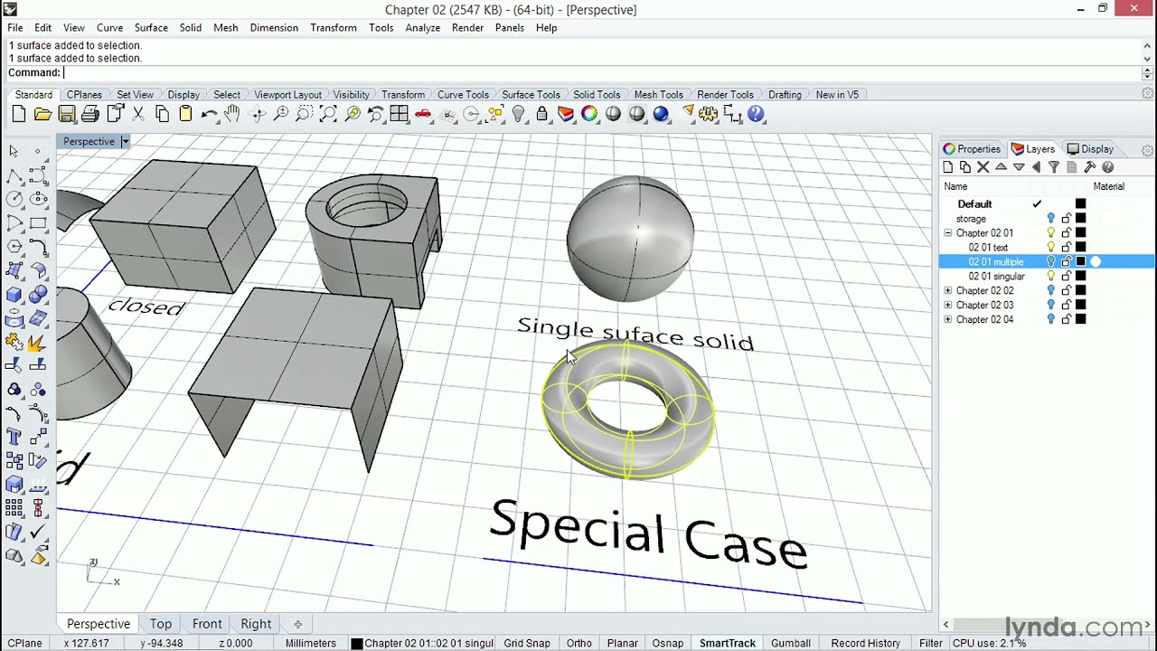The image size is (1157, 651).
Task: Click the Four Viewports layout icon
Action: pyautogui.click(x=399, y=114)
